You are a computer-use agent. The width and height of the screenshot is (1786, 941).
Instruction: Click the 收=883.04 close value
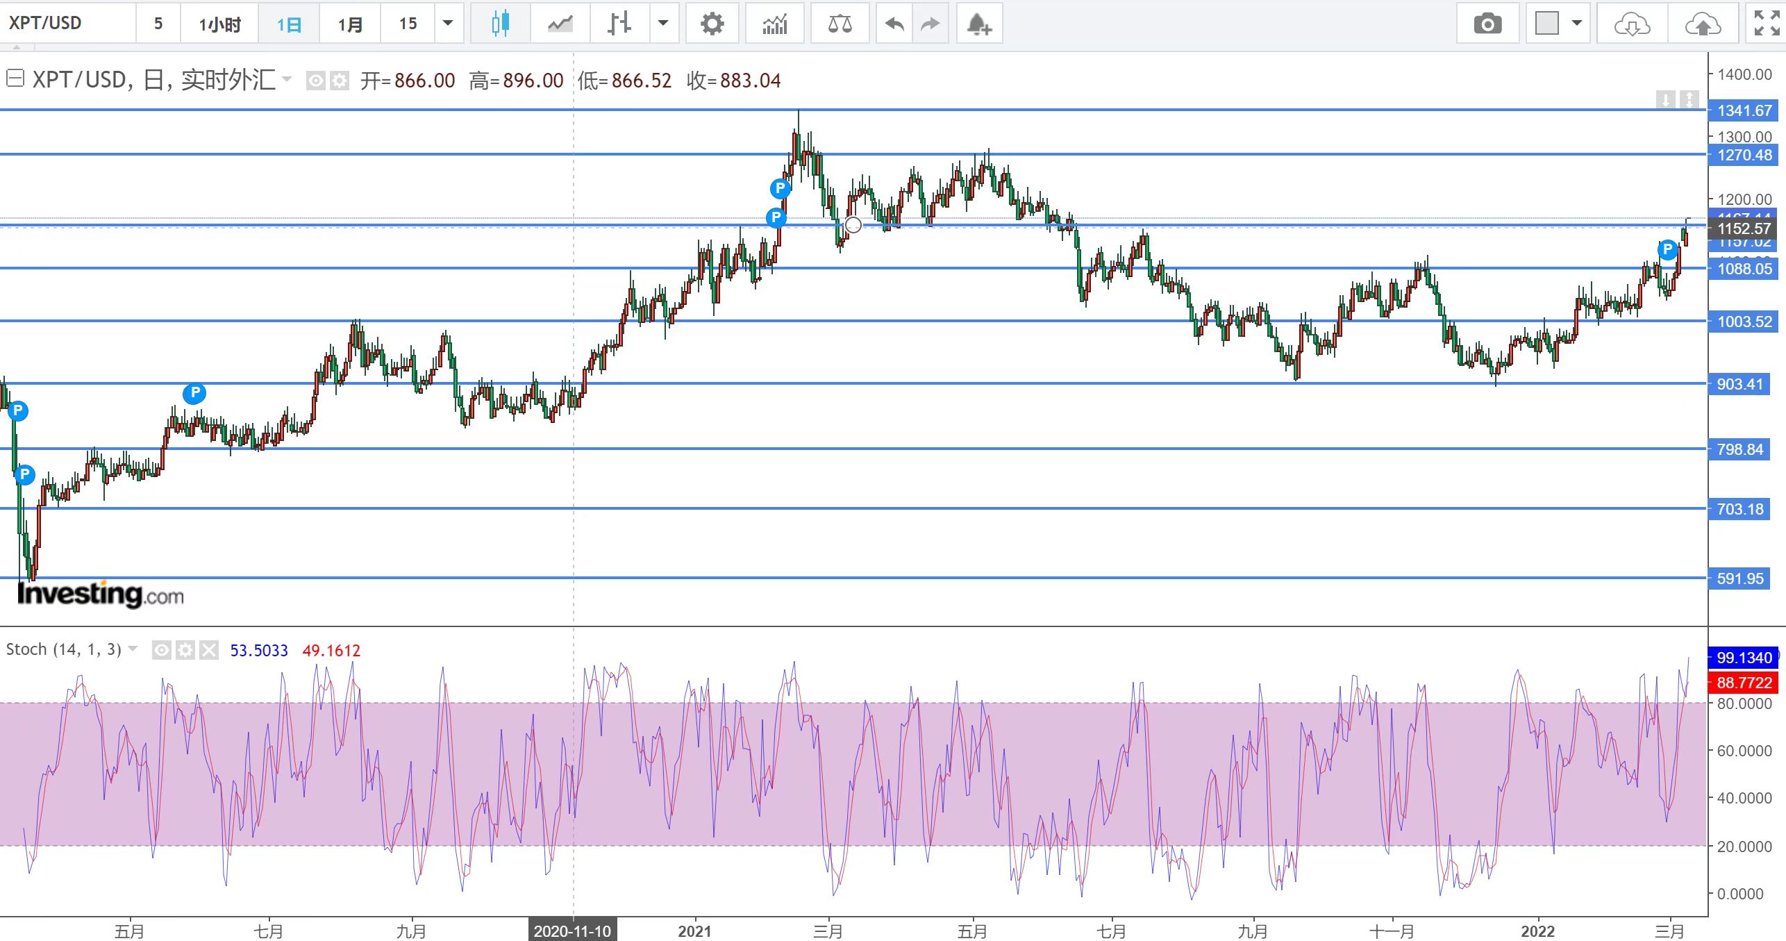[x=733, y=81]
